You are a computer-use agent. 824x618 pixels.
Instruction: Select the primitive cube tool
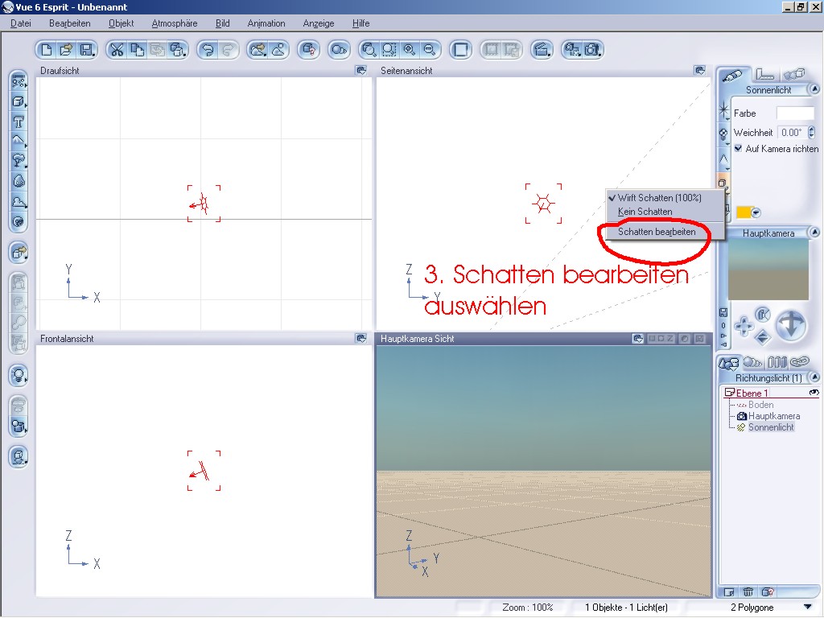point(19,101)
